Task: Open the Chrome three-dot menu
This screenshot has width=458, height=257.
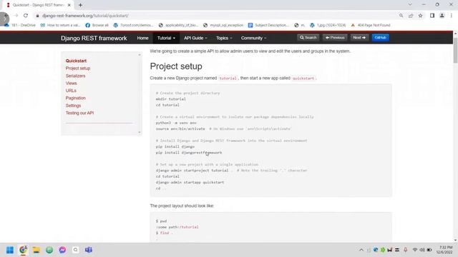Action: 452,16
